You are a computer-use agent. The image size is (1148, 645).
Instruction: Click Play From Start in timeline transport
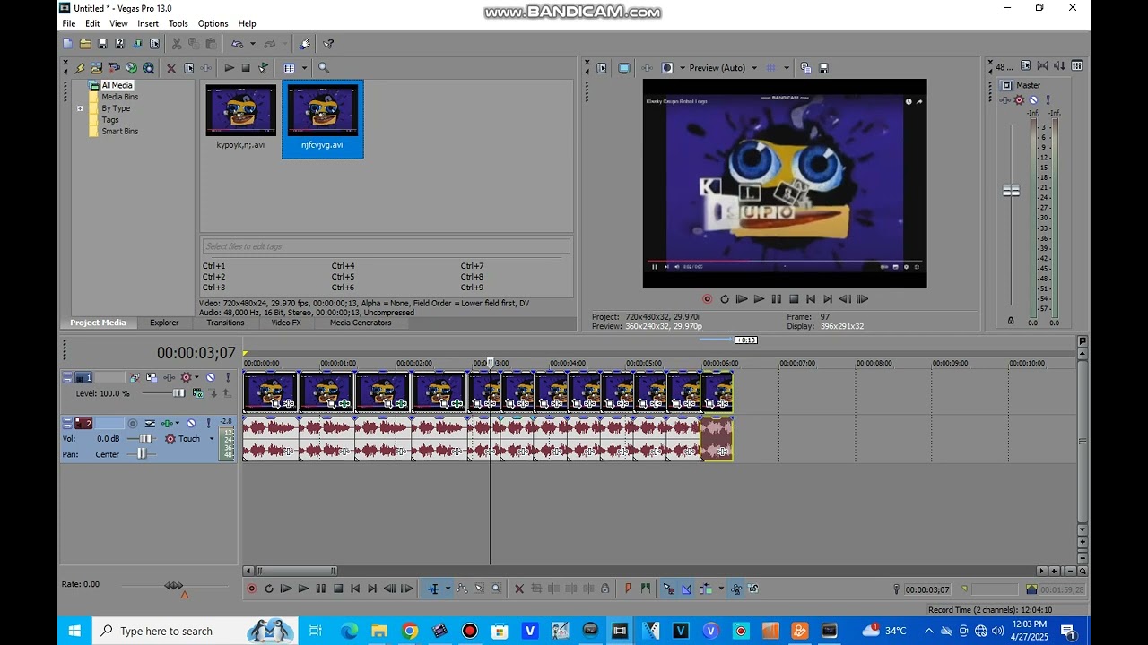[286, 589]
